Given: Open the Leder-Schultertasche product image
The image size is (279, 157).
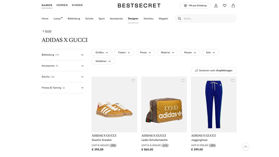Looking at the screenshot, I should click(164, 104).
